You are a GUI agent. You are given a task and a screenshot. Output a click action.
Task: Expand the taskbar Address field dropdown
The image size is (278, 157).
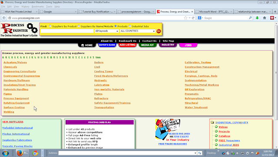[195, 153]
